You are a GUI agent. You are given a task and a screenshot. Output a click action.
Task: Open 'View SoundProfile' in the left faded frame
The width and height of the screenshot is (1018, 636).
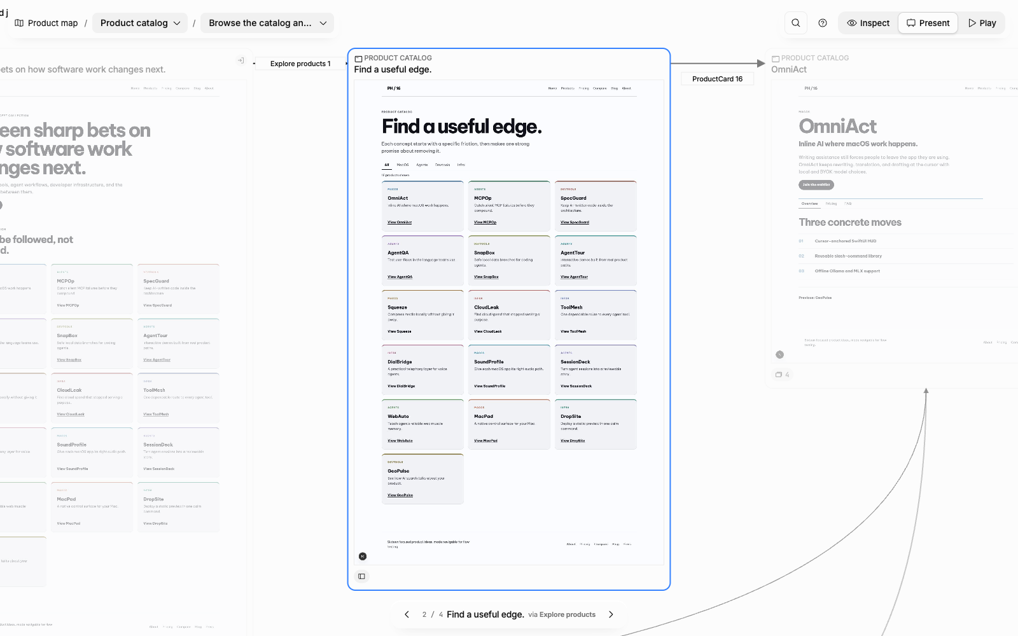(x=73, y=469)
